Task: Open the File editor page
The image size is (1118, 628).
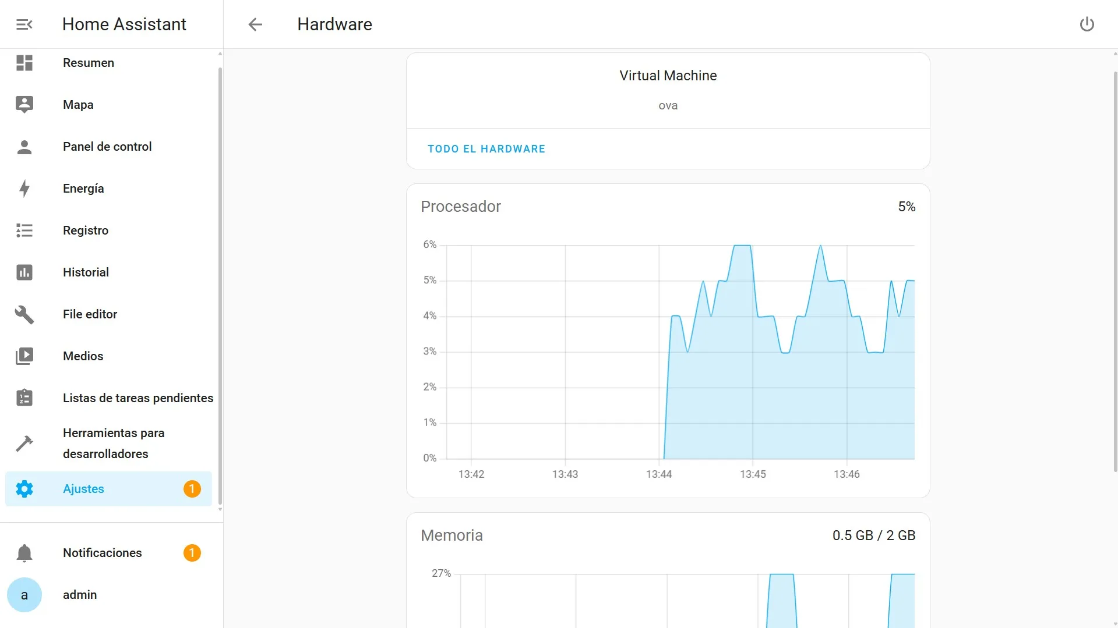Action: (x=108, y=314)
